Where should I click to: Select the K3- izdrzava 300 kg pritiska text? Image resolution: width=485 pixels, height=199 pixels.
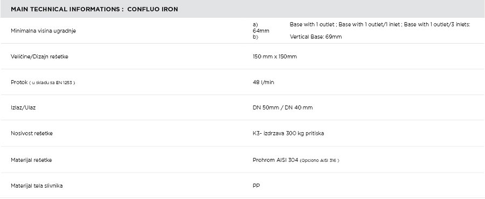(x=288, y=133)
